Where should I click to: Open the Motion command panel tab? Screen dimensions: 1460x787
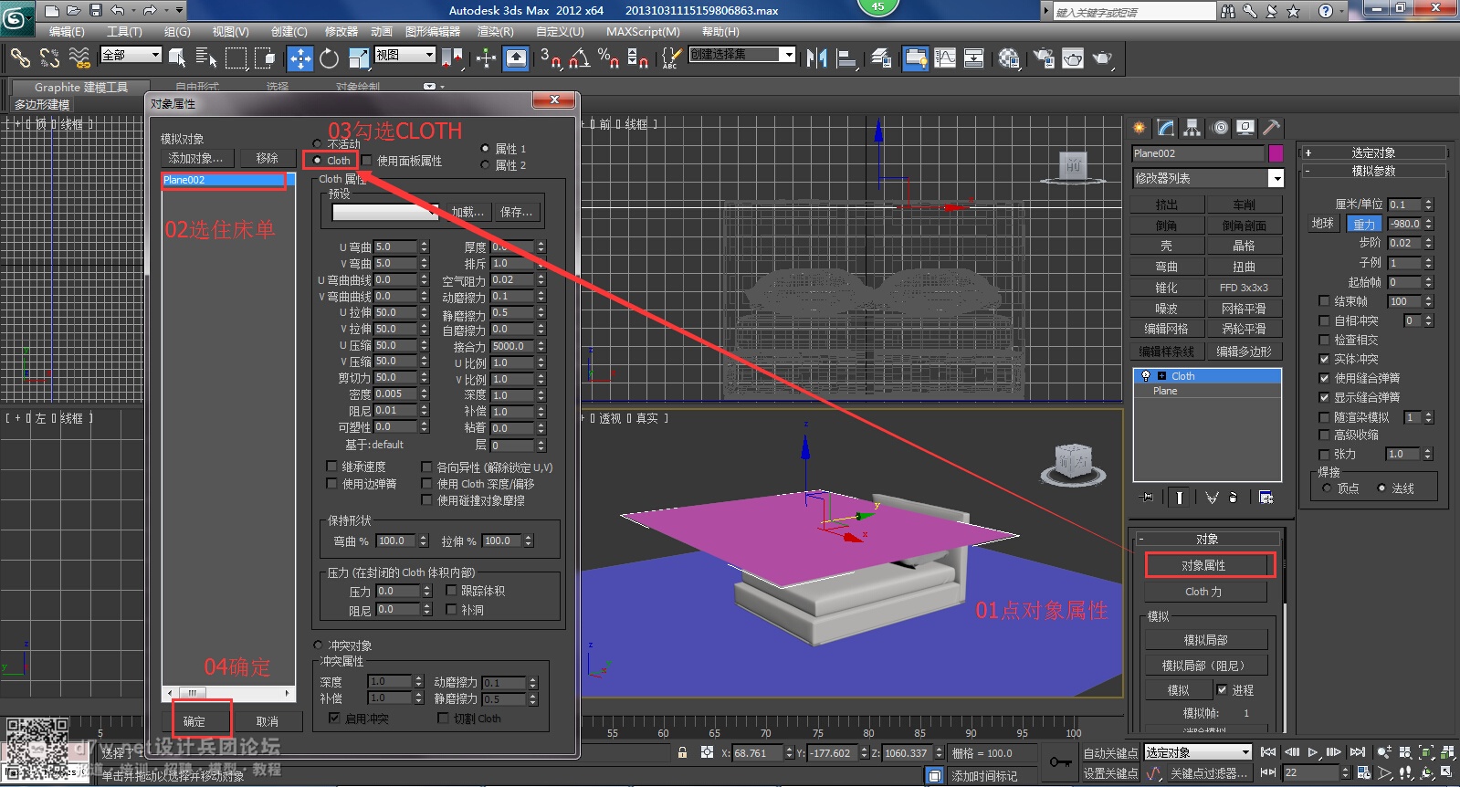pyautogui.click(x=1220, y=128)
